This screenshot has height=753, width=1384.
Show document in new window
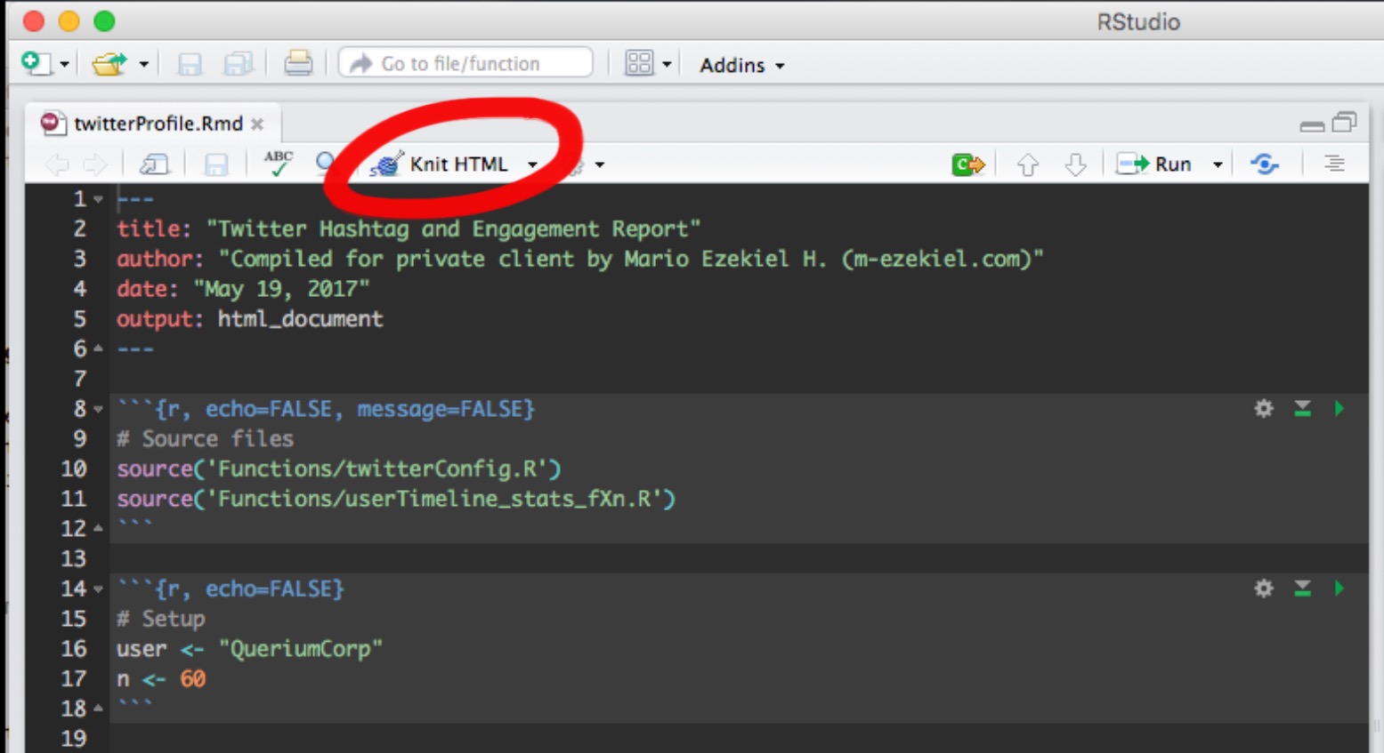154,164
